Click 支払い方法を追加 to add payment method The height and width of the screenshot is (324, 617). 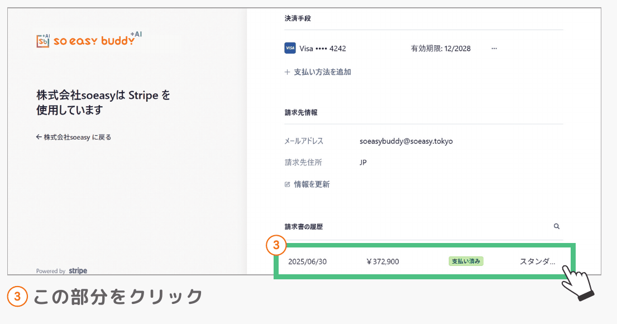(318, 72)
